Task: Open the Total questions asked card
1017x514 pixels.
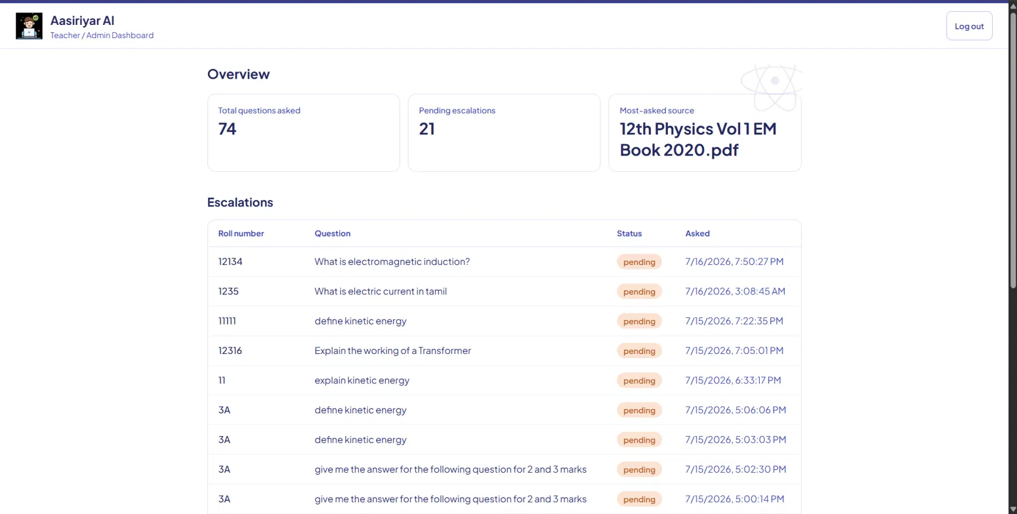Action: [303, 133]
